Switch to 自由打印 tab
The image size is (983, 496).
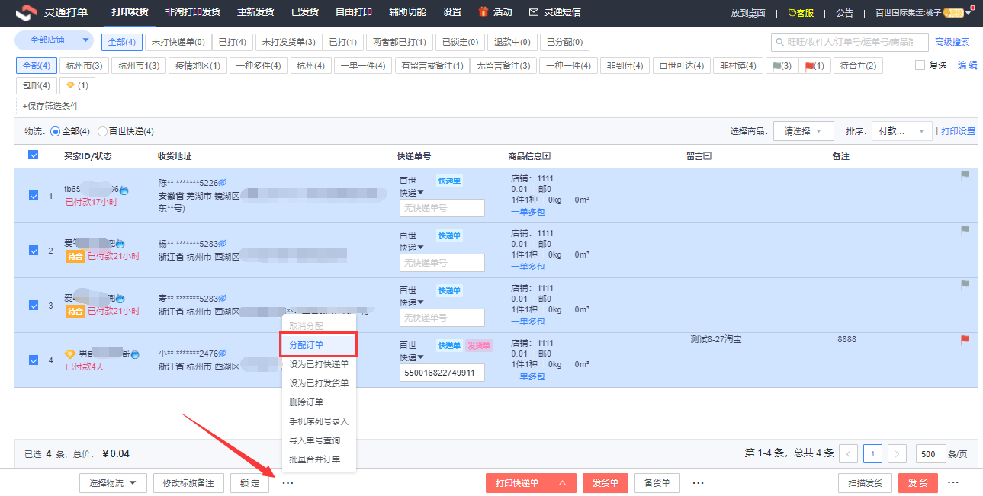354,12
